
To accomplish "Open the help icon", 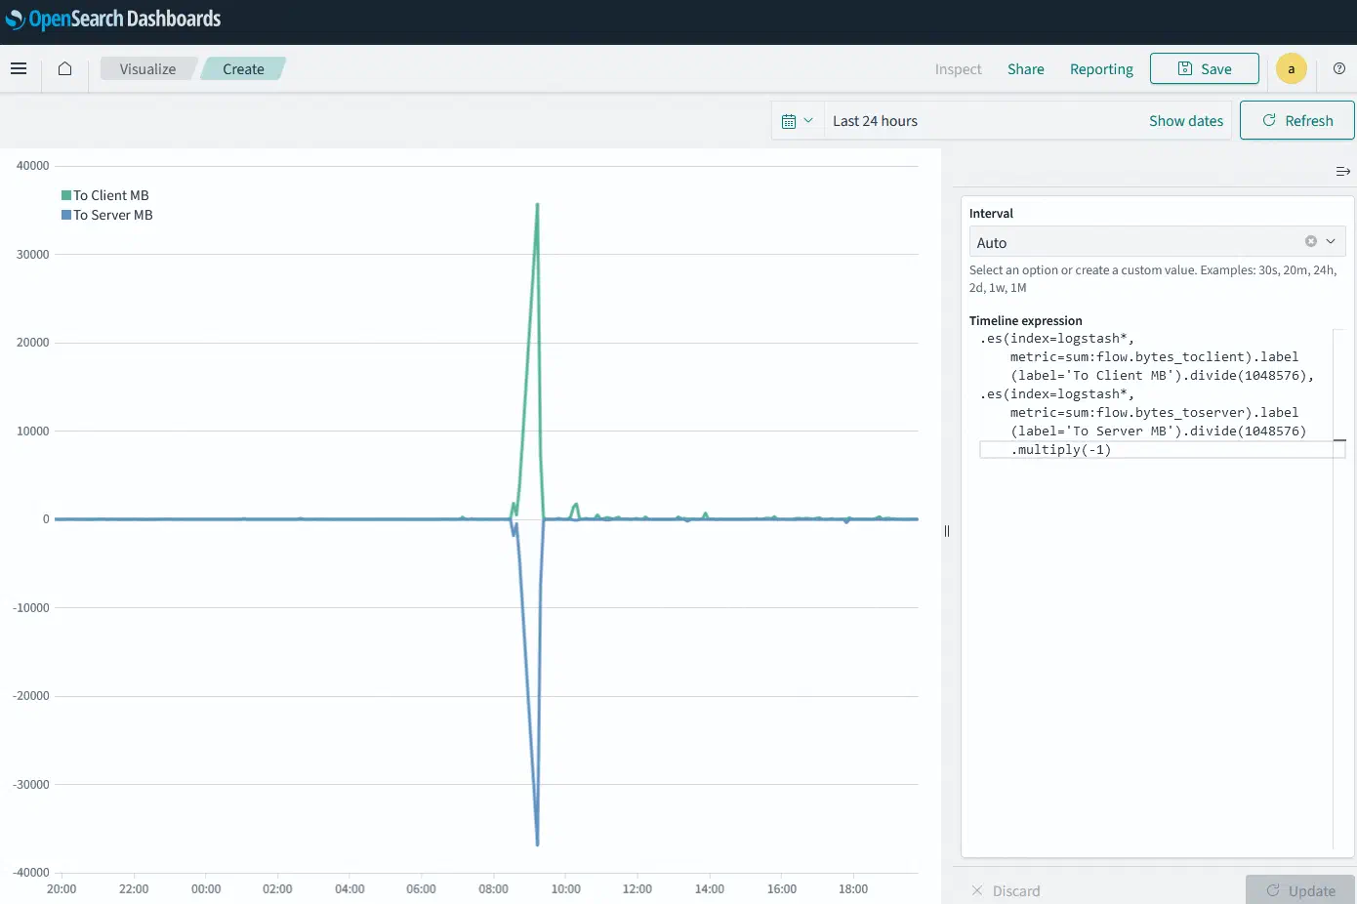I will pos(1339,69).
